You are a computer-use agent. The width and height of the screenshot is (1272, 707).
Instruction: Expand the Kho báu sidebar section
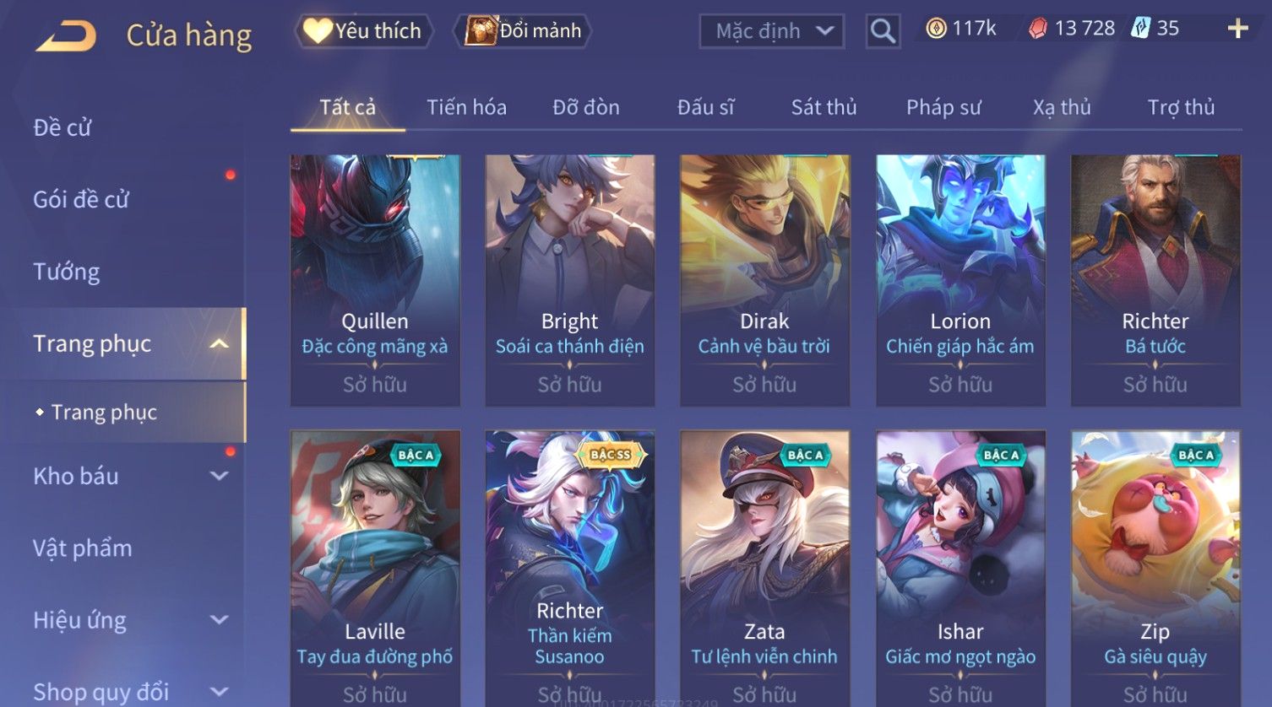219,476
